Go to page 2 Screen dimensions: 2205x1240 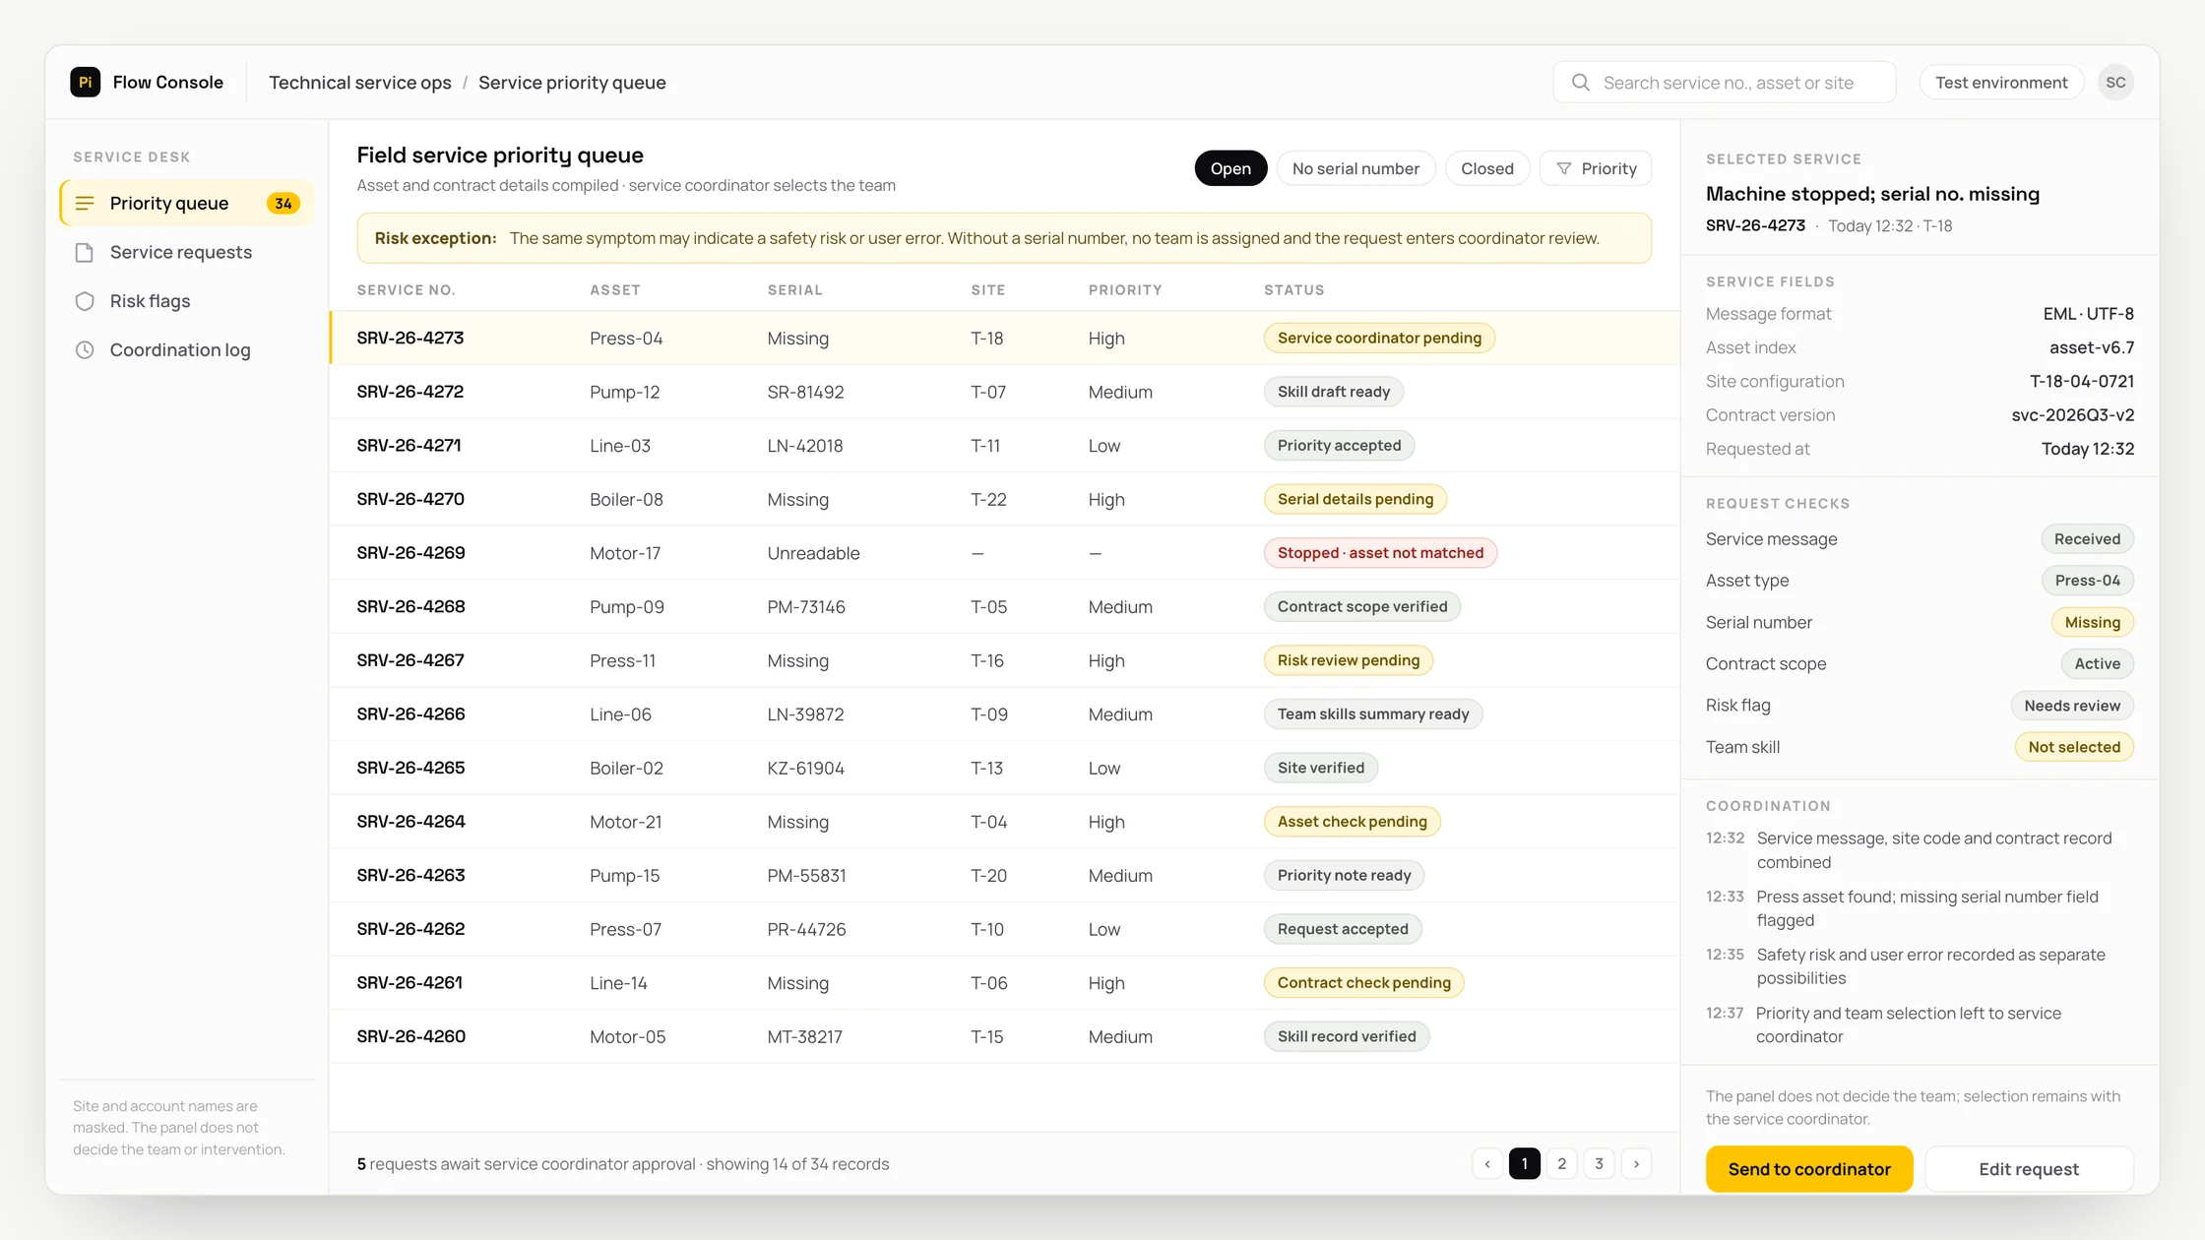click(x=1561, y=1164)
